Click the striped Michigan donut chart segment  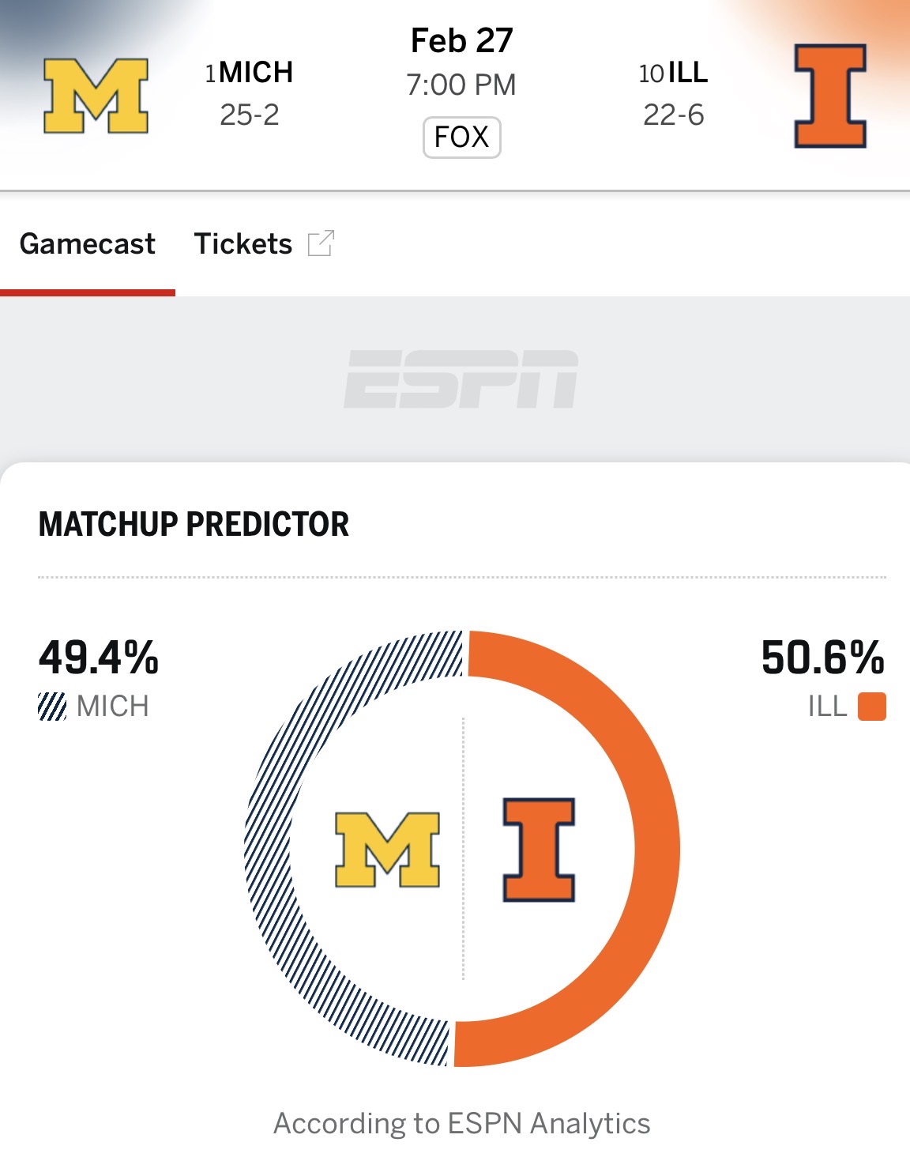(x=269, y=850)
